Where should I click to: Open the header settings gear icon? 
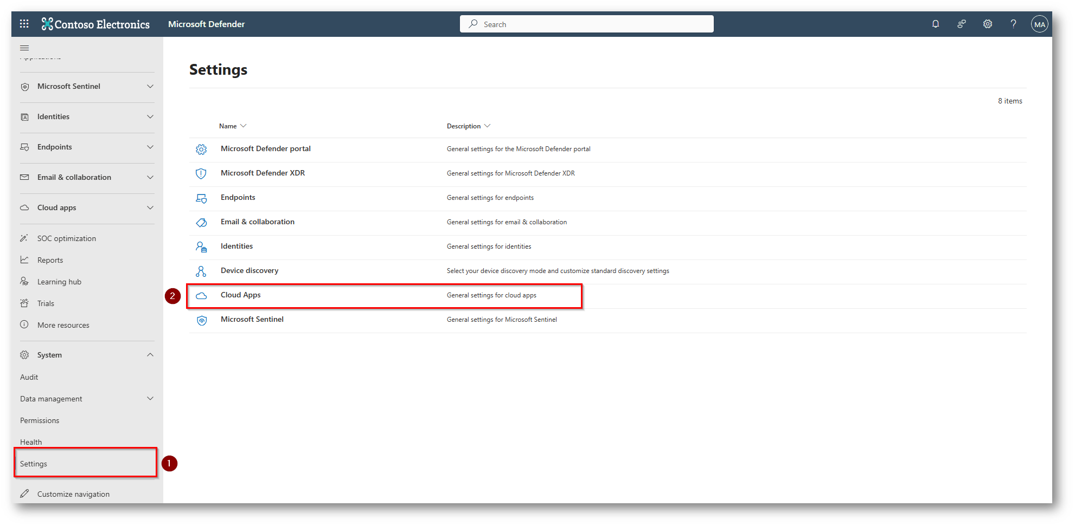(x=988, y=24)
